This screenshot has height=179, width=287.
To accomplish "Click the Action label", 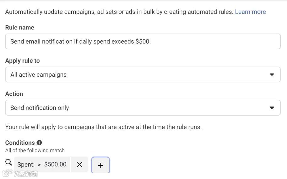I will point(14,94).
